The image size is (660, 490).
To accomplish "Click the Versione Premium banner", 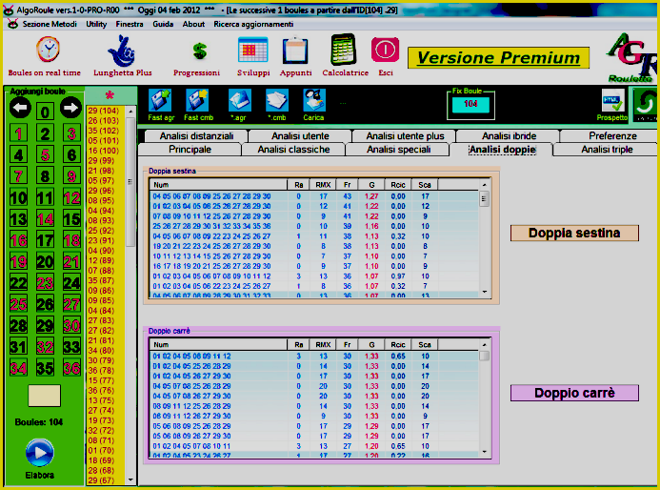I will point(498,58).
